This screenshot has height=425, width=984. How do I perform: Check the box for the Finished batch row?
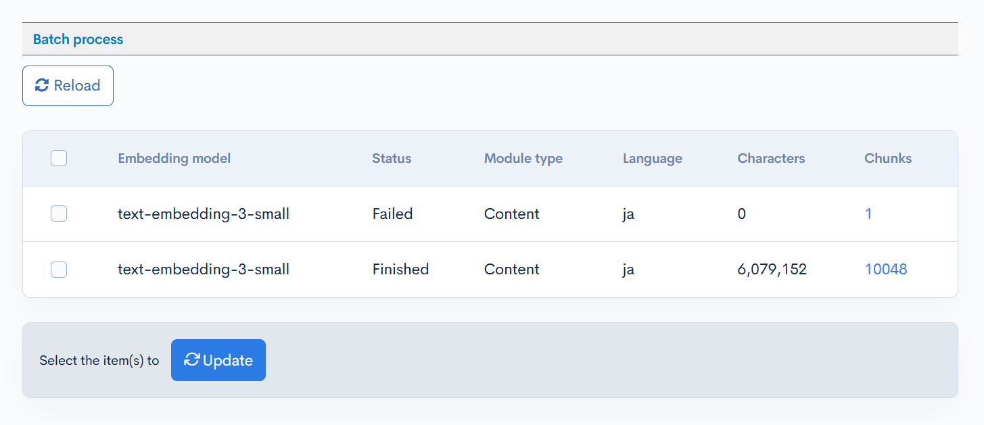click(59, 269)
